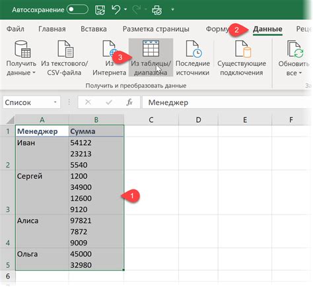
Task: Open the Name Box dropdown arrow
Action: (55, 102)
